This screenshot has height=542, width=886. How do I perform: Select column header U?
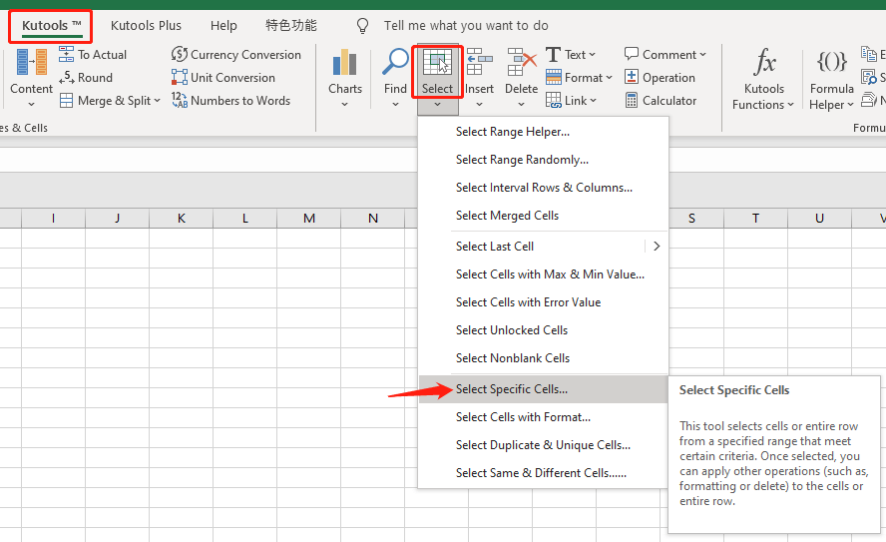(x=819, y=219)
